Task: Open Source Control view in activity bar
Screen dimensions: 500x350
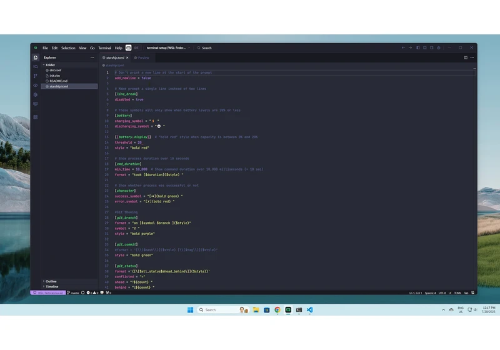Action: (36, 76)
